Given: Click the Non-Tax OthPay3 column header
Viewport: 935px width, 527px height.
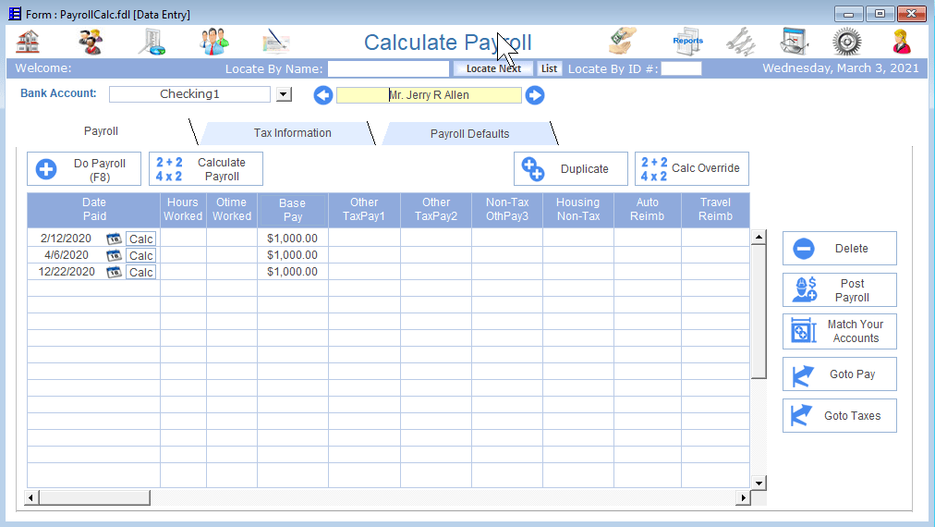Looking at the screenshot, I should pos(507,210).
